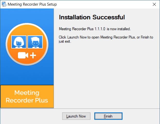Viewport: 160px width, 124px height.
Task: Click the Recorder Plus text in banner
Action: point(27,100)
